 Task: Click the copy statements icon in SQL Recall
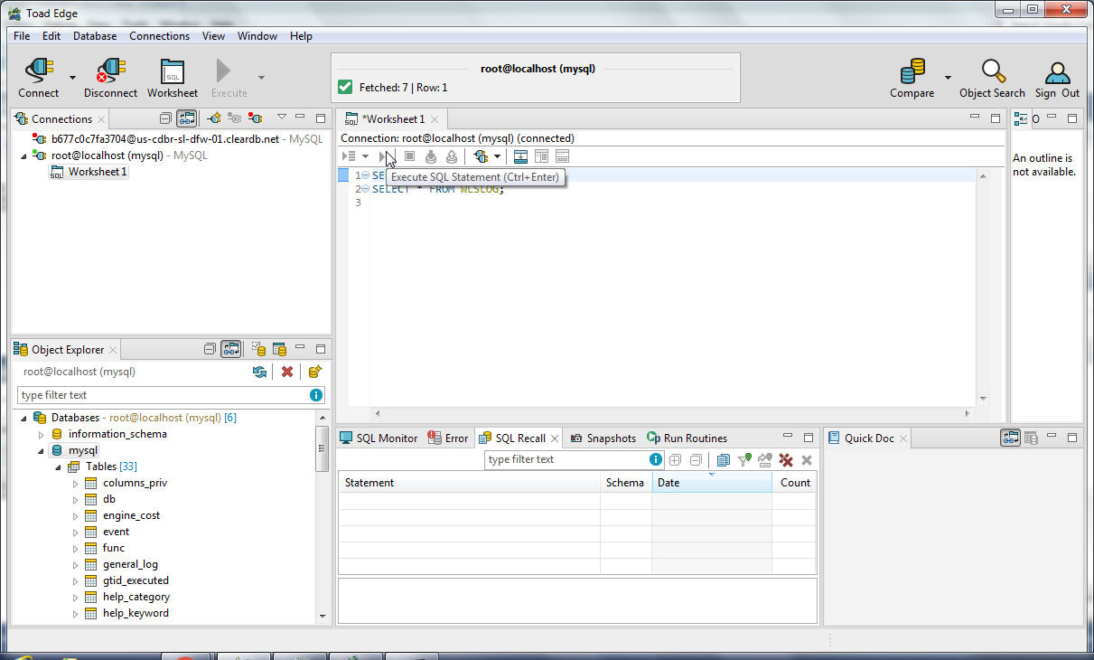point(723,460)
